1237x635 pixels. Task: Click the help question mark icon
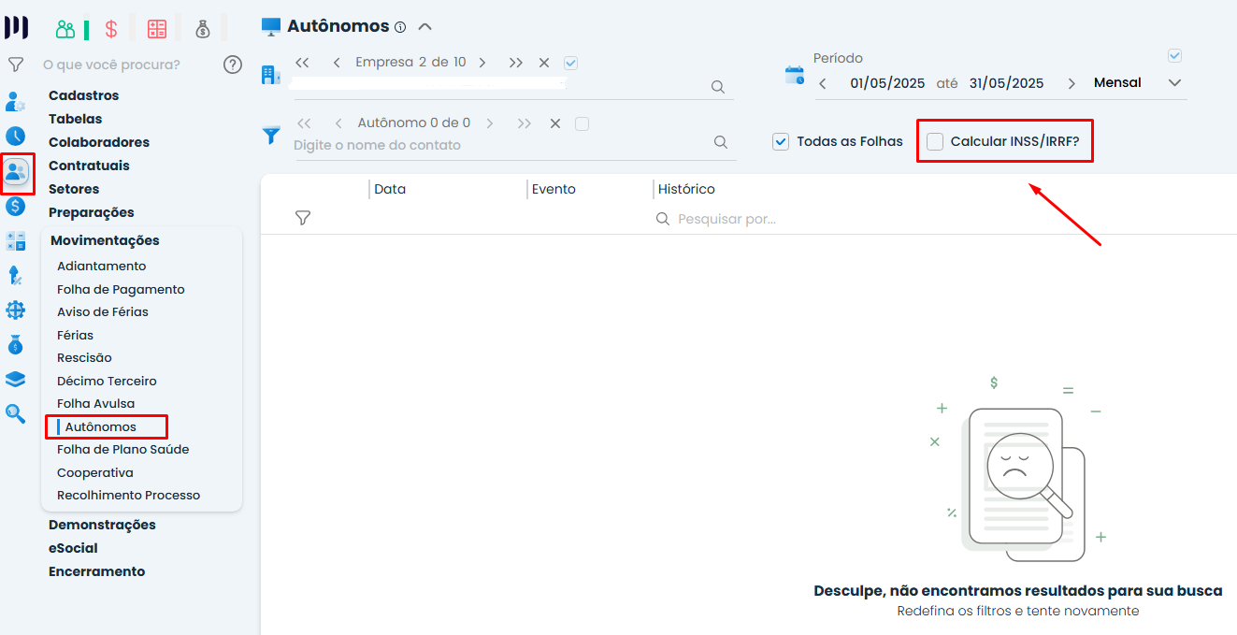(233, 65)
